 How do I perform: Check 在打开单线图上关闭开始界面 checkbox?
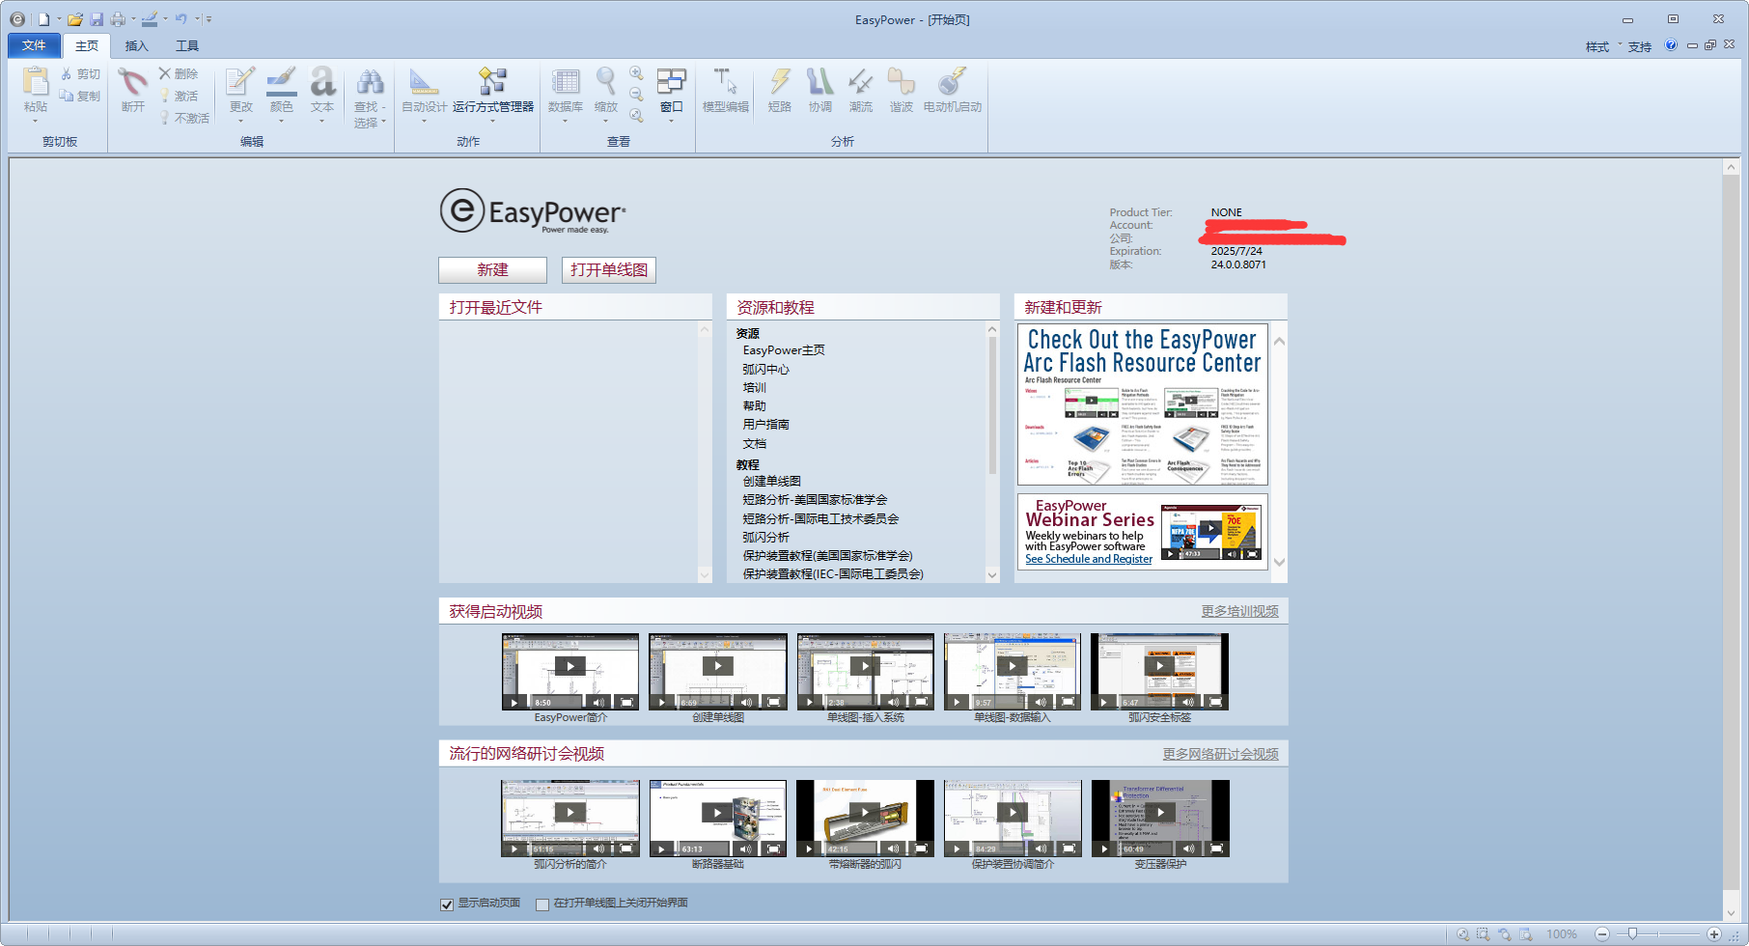pos(542,904)
